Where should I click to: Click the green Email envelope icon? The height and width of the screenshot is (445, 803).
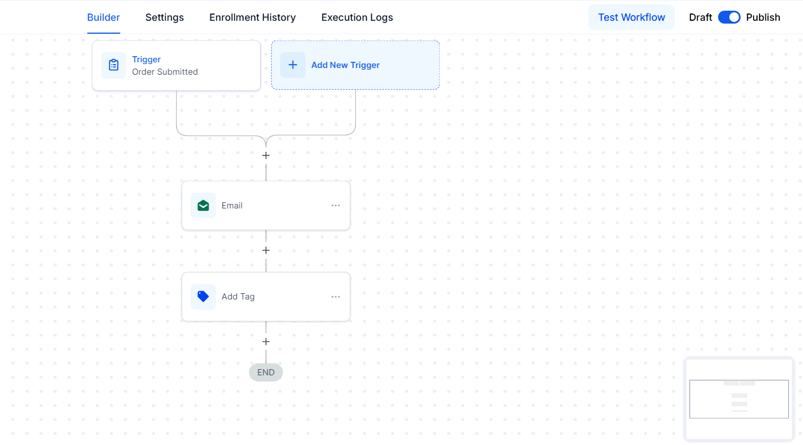click(203, 206)
